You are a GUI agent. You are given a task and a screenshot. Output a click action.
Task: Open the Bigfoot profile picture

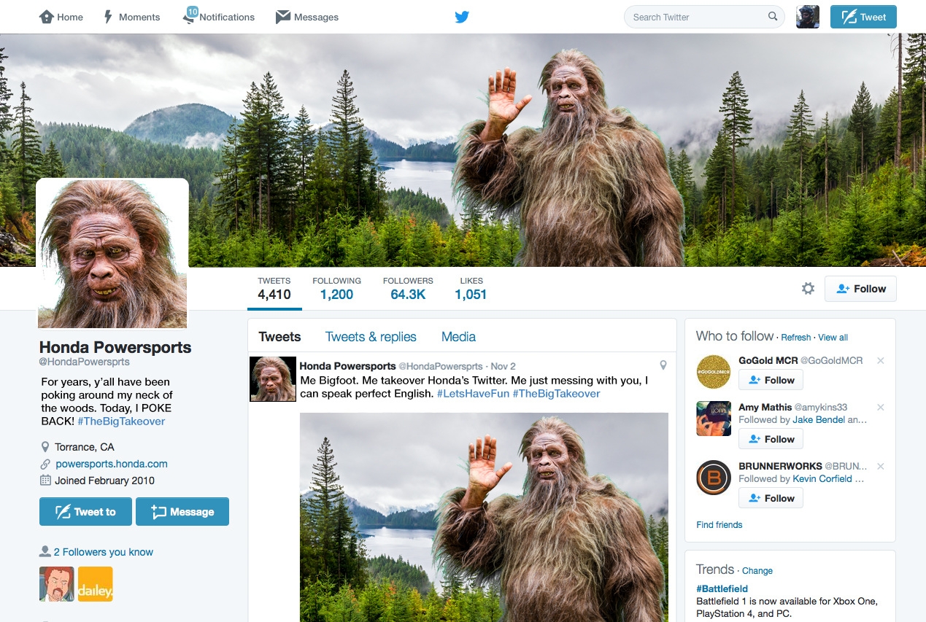112,254
